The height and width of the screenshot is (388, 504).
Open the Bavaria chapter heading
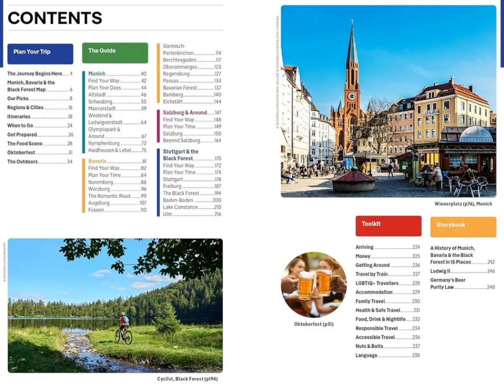click(x=98, y=161)
